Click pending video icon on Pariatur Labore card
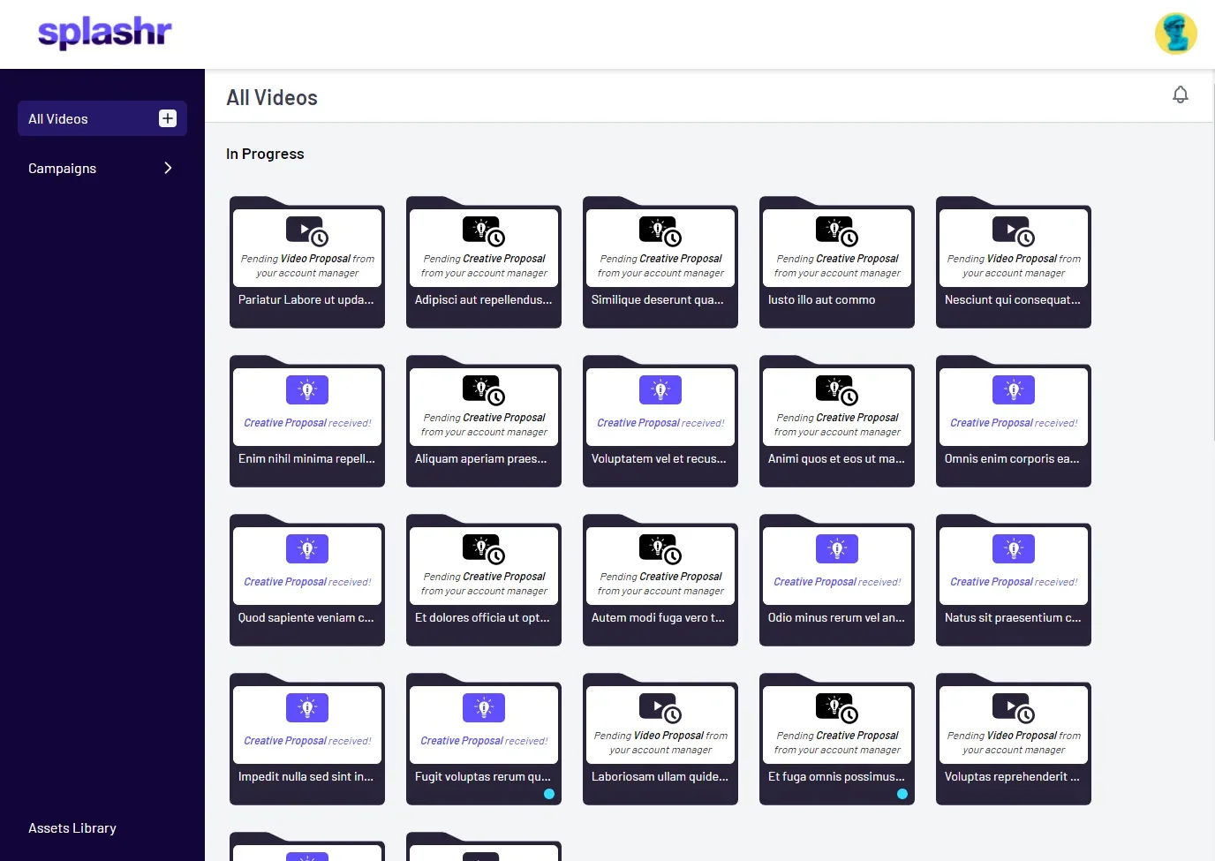 (x=306, y=231)
